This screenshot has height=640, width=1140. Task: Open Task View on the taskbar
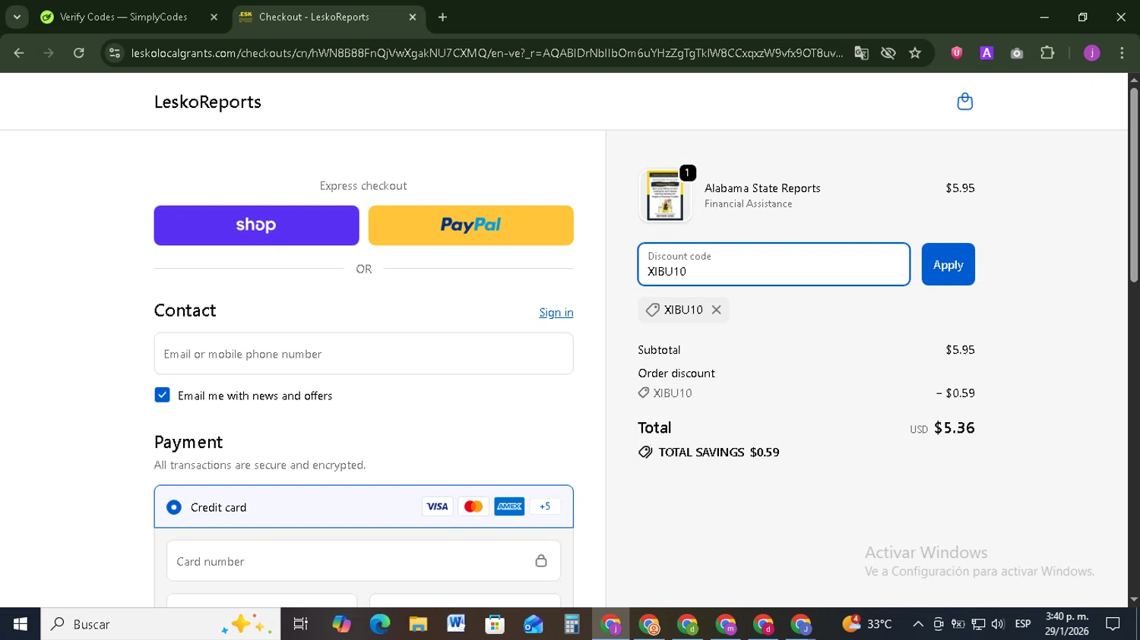coord(301,624)
